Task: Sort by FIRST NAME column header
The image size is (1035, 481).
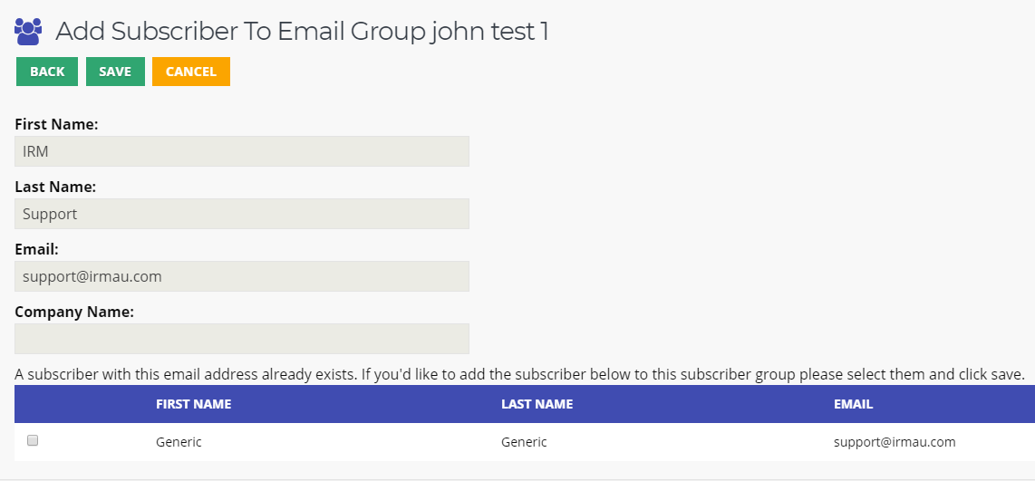Action: 193,405
